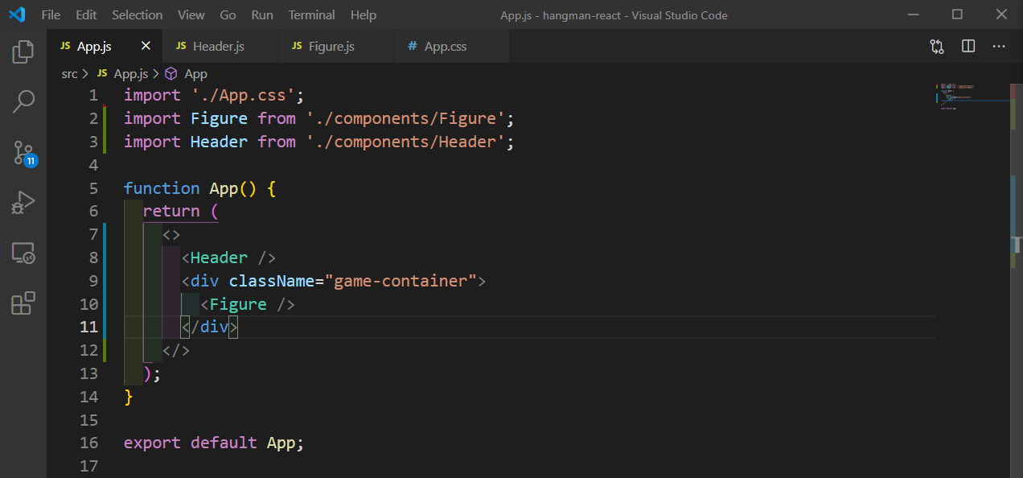Click the App.js breadcrumb item
1023x478 pixels.
130,73
